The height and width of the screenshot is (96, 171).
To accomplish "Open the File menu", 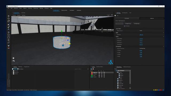I will point(8,8).
